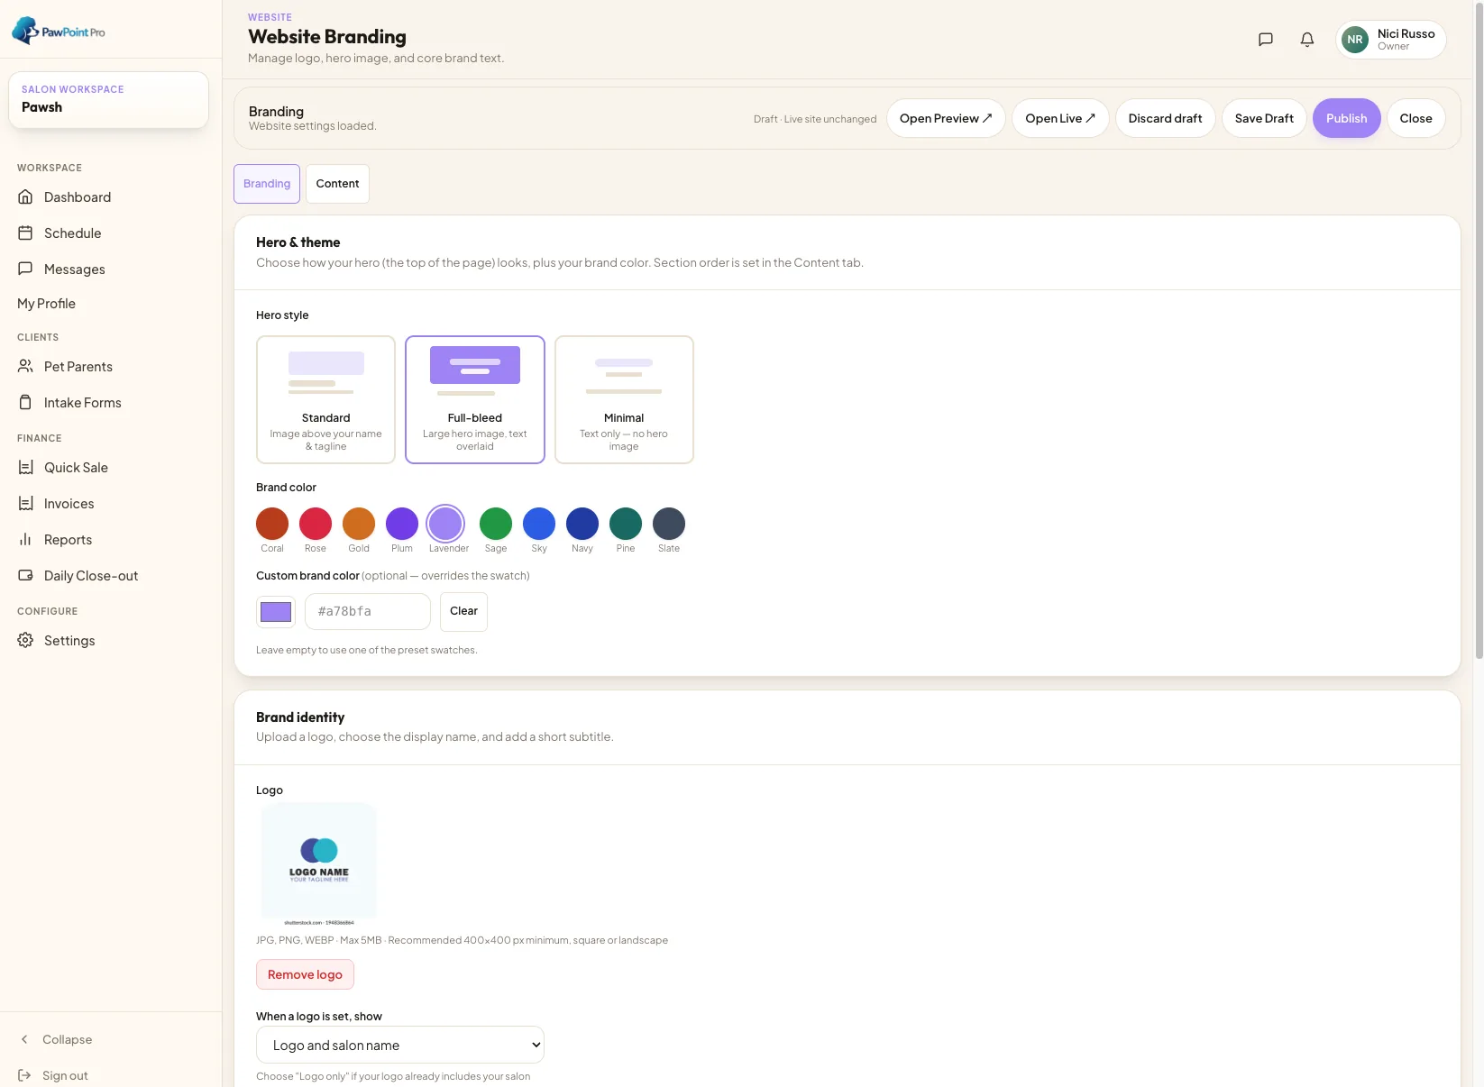Pick the Coral brand color swatch

(x=272, y=524)
